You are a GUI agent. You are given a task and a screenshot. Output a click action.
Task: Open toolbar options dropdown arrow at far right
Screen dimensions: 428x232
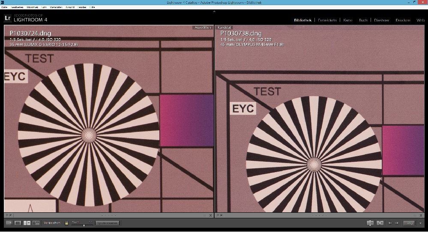(x=421, y=223)
